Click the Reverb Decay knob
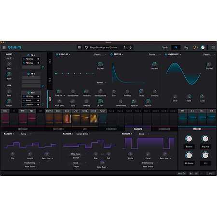The width and height of the screenshot is (217, 217). [141, 91]
